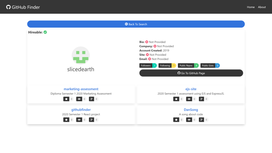Screen dimensions: 272x153
Task: Open the marketing-assessment repo link
Action: 81,89
